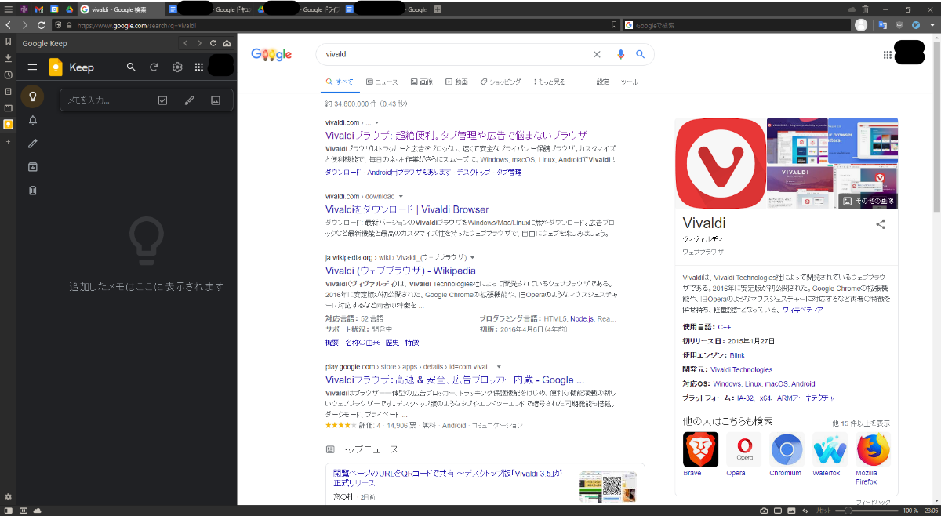Reload the current page
This screenshot has height=516, width=941.
(x=42, y=25)
